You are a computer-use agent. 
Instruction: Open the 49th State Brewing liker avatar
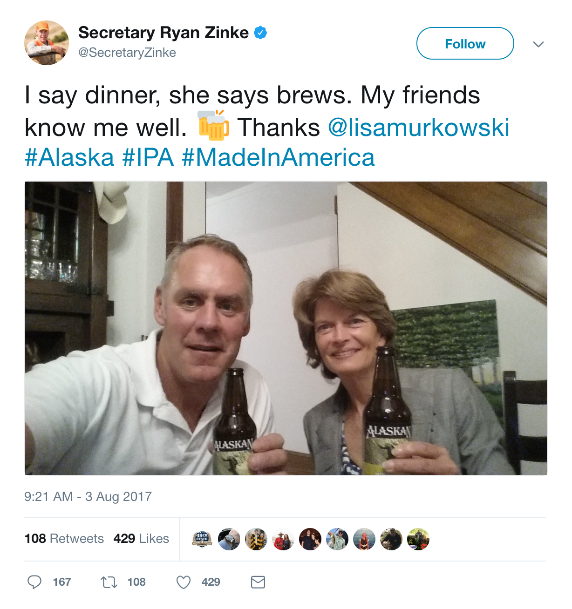click(202, 539)
